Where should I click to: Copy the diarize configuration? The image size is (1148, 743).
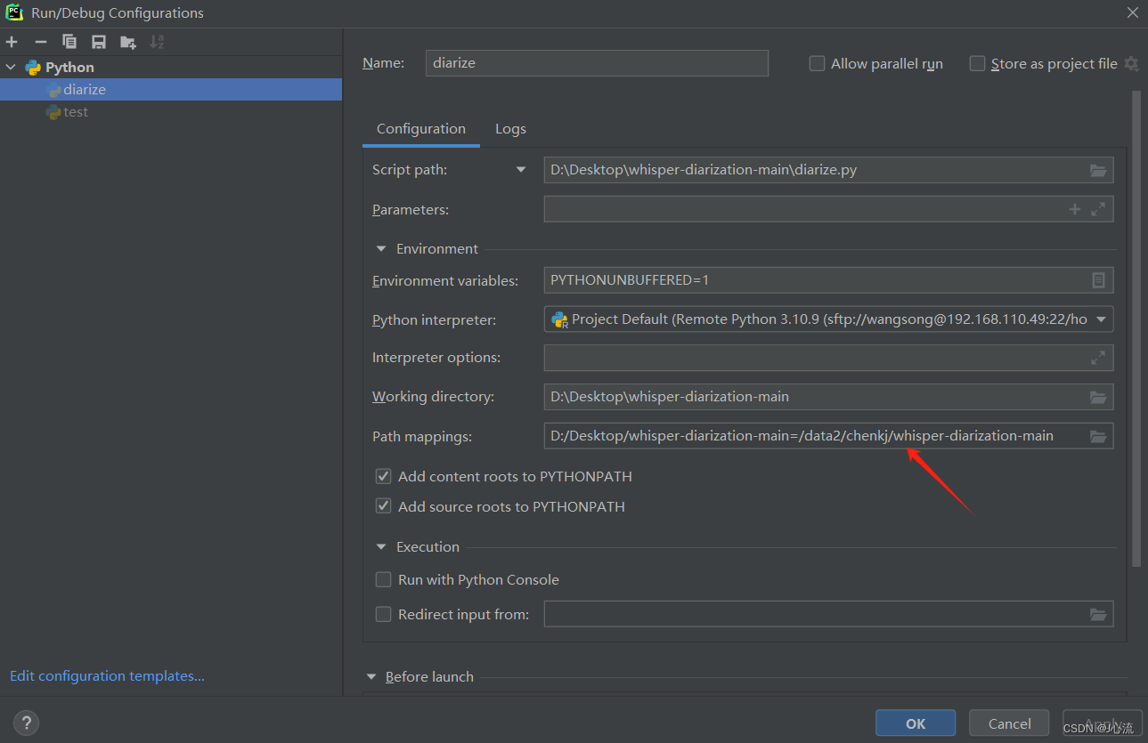(x=69, y=41)
